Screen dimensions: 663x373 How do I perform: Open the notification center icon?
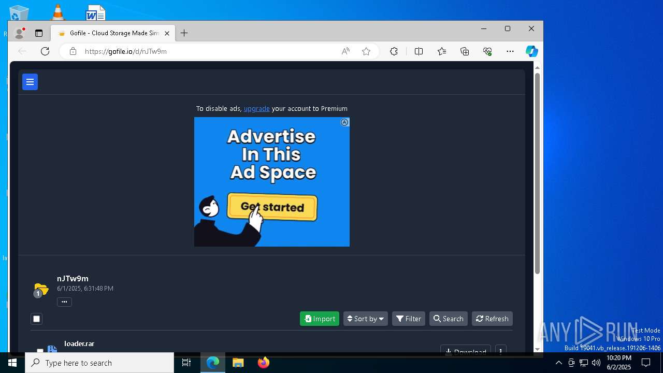pyautogui.click(x=646, y=363)
